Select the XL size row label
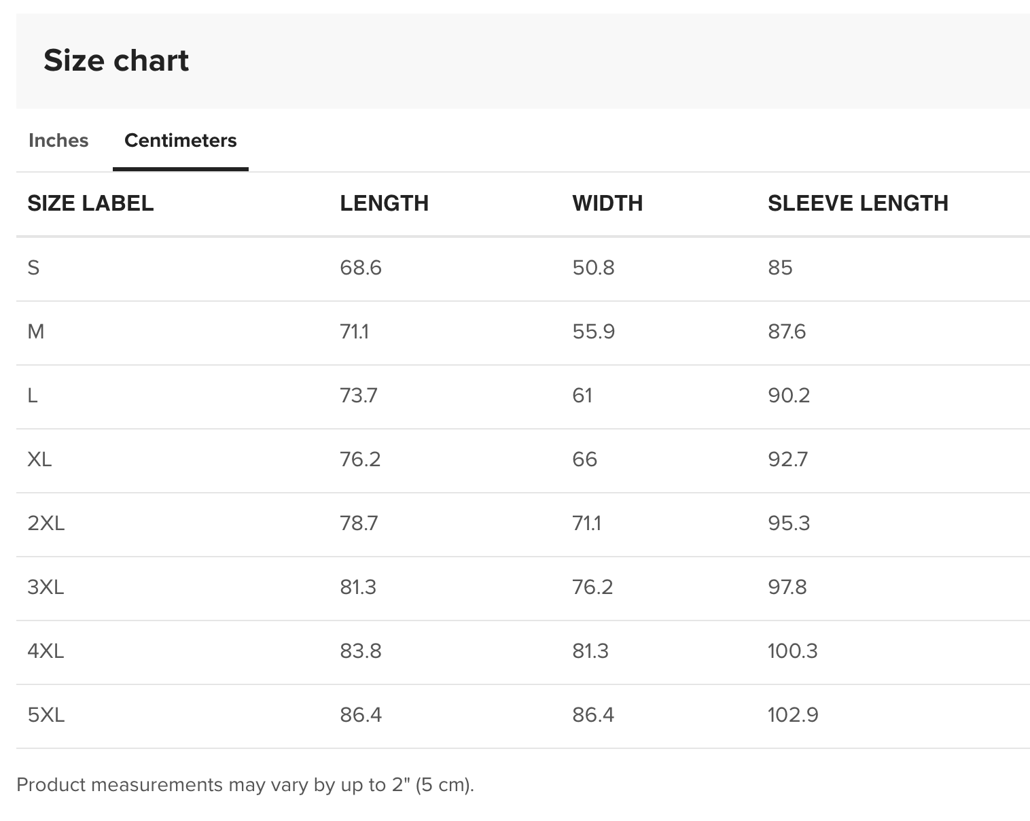1030x821 pixels. [39, 459]
